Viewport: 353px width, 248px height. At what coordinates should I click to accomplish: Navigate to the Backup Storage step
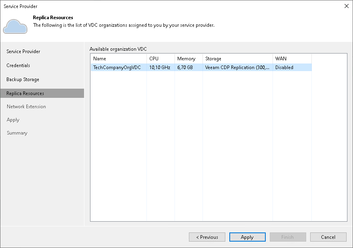coord(22,79)
